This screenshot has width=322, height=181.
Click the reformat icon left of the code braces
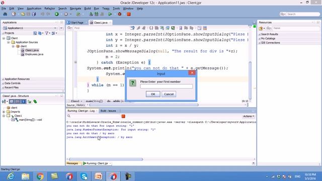click(x=143, y=28)
